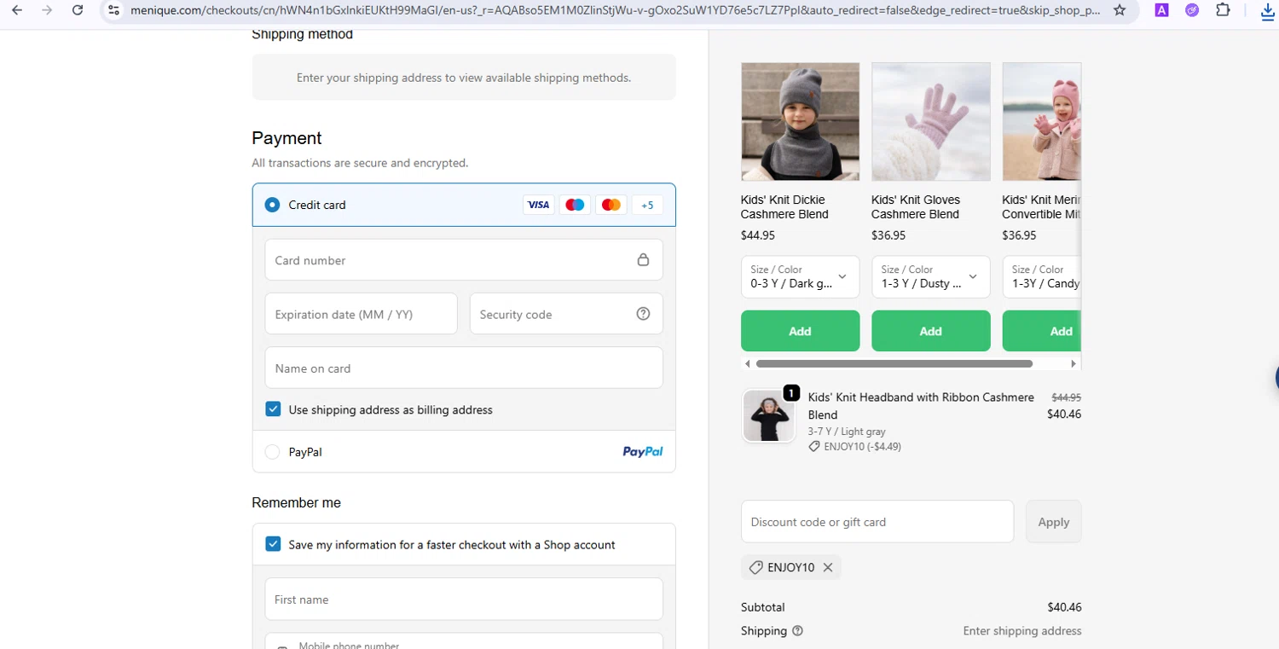
Task: Click the Knit Headband cart item thumbnail
Action: pyautogui.click(x=768, y=416)
